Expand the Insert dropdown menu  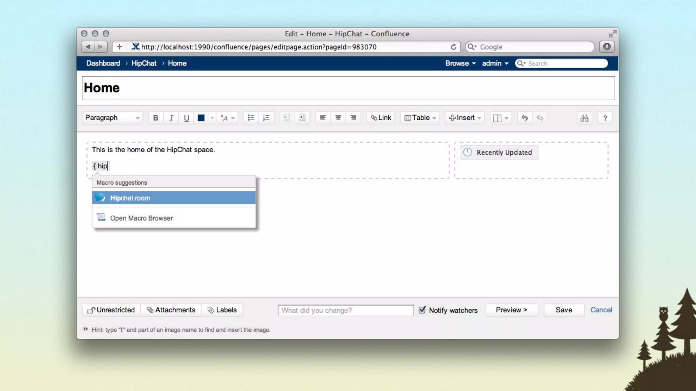[x=465, y=118]
